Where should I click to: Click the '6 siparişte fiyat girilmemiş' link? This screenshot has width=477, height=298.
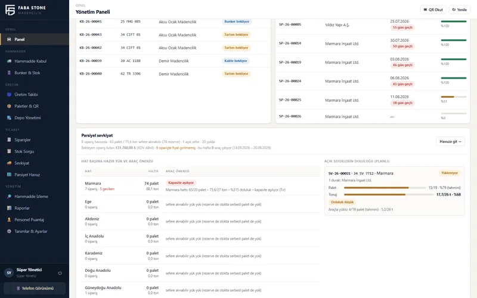(175, 148)
